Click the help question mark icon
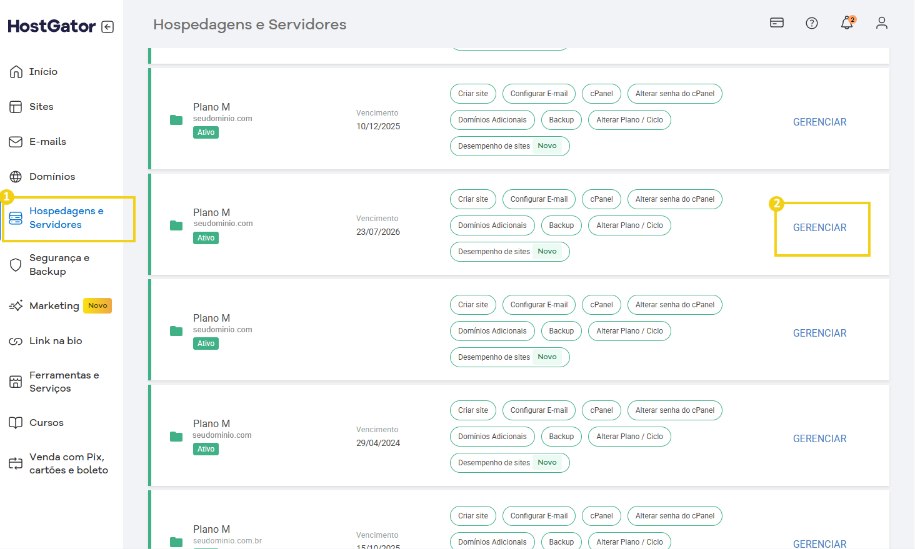This screenshot has width=915, height=549. coord(811,23)
